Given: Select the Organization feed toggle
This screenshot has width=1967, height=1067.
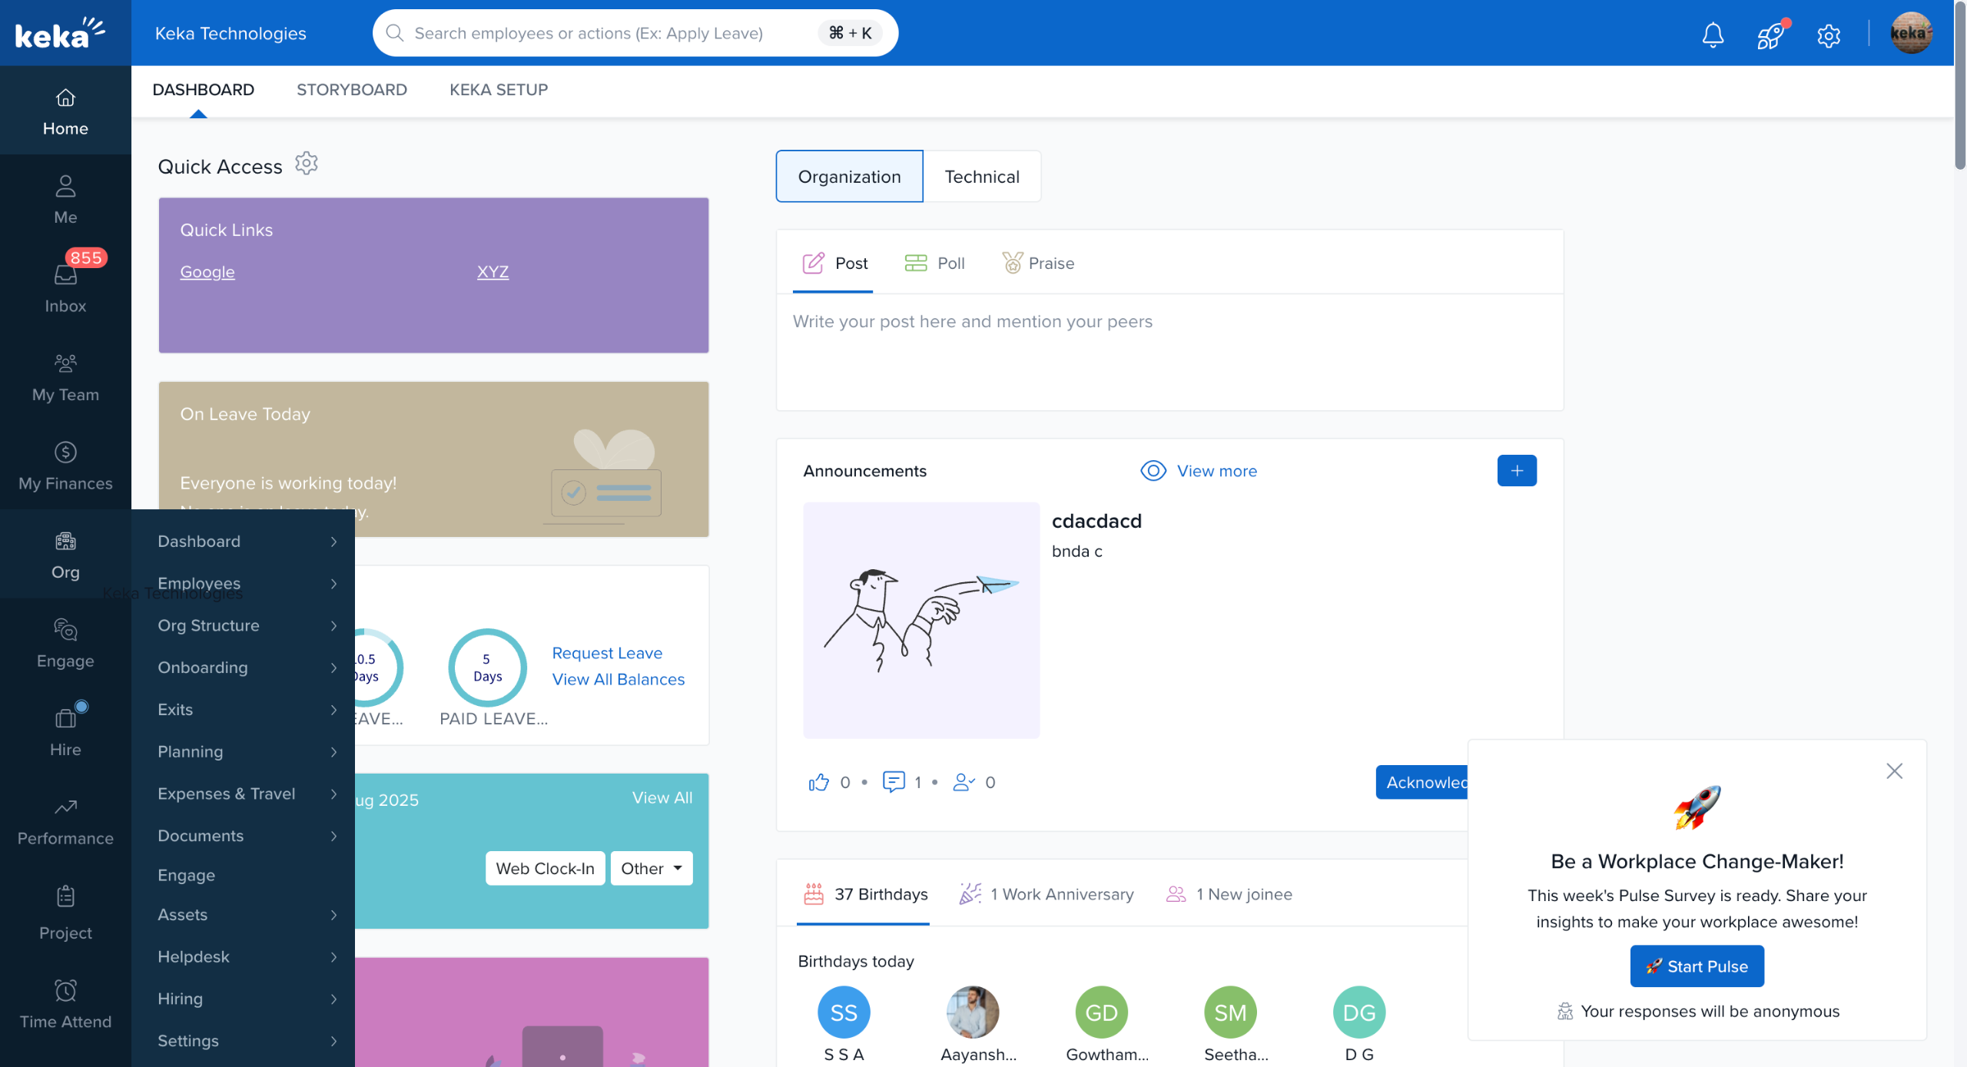Looking at the screenshot, I should coord(849,177).
